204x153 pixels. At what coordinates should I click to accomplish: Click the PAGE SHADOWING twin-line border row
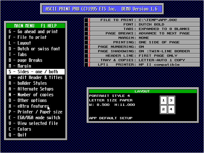point(145,51)
